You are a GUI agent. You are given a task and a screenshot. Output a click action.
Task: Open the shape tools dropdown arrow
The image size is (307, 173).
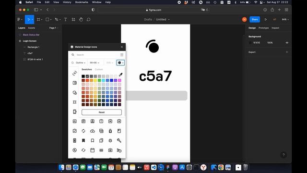click(x=51, y=20)
